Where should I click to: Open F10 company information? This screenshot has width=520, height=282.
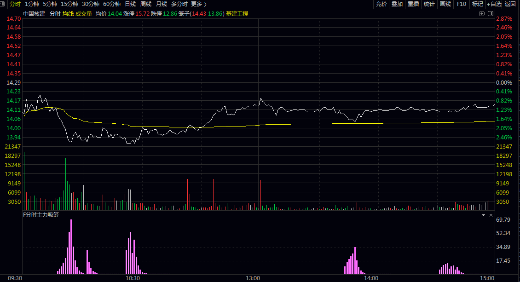click(461, 4)
